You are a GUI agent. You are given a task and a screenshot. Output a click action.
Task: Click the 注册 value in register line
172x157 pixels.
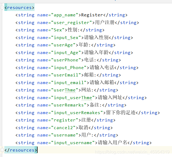[x=86, y=120]
